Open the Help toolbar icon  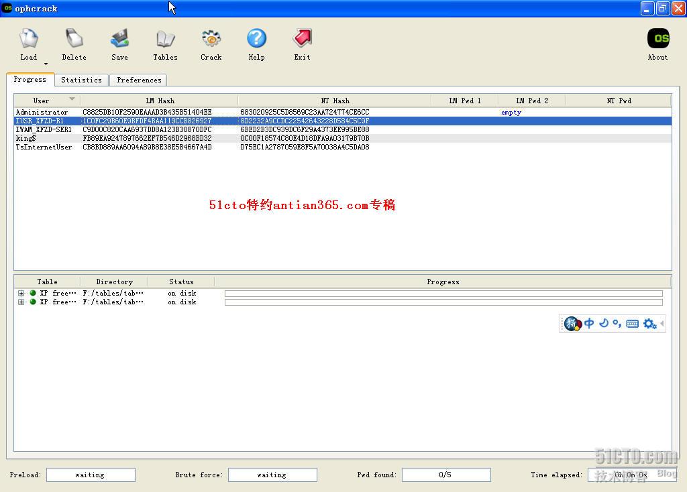tap(256, 38)
